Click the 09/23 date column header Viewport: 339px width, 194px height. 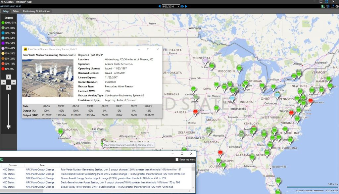(148, 106)
